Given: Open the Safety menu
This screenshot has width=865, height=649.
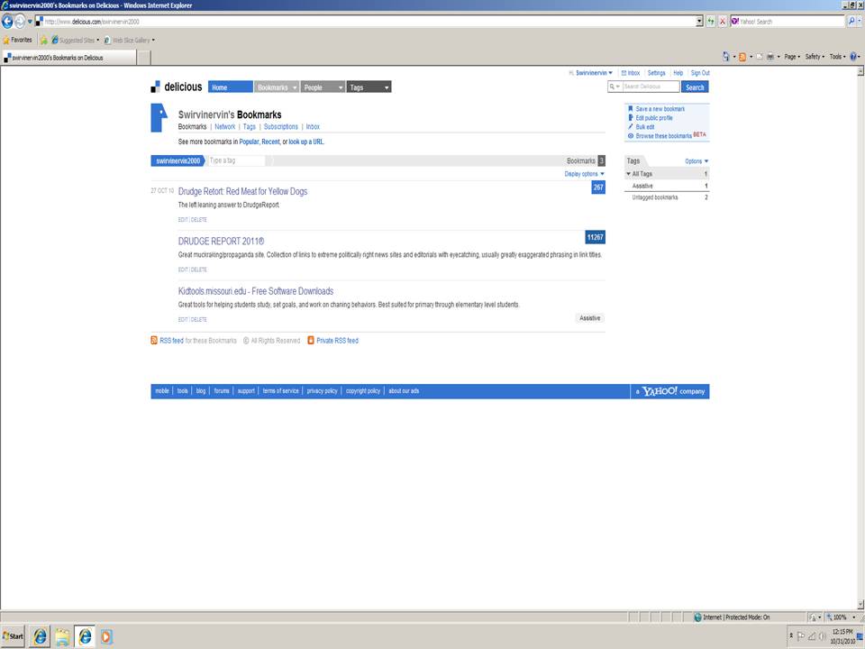Looking at the screenshot, I should (815, 56).
